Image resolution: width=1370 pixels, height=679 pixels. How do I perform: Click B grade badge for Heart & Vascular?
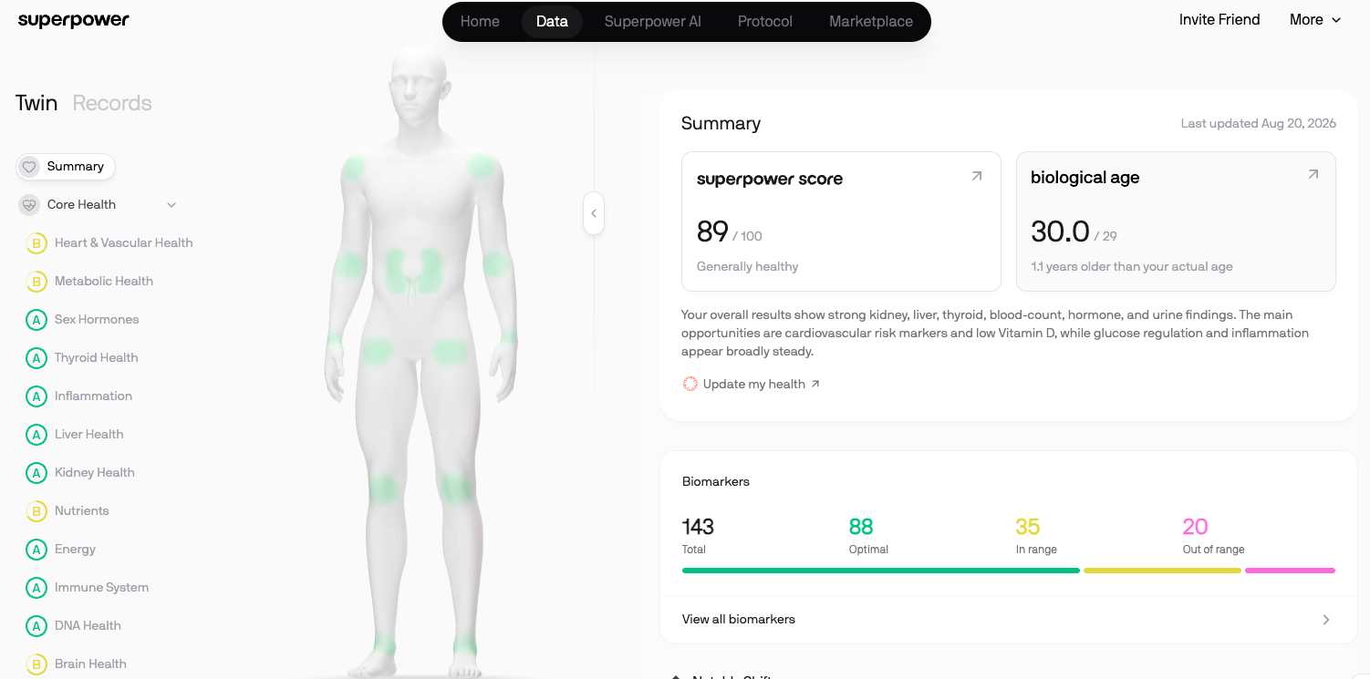[36, 243]
